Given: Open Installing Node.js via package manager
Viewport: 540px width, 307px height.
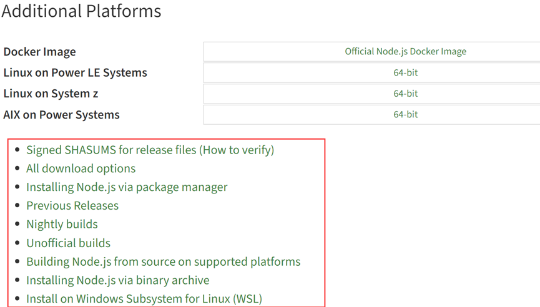Looking at the screenshot, I should (x=127, y=187).
